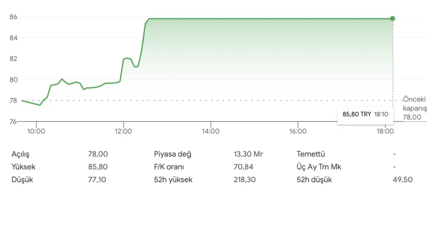
Task: Click the Düşük stat label
Action: pos(22,180)
